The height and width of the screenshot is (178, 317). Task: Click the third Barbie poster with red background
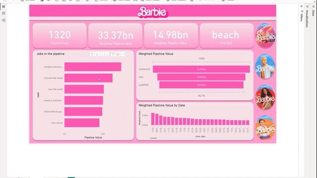[x=265, y=97]
